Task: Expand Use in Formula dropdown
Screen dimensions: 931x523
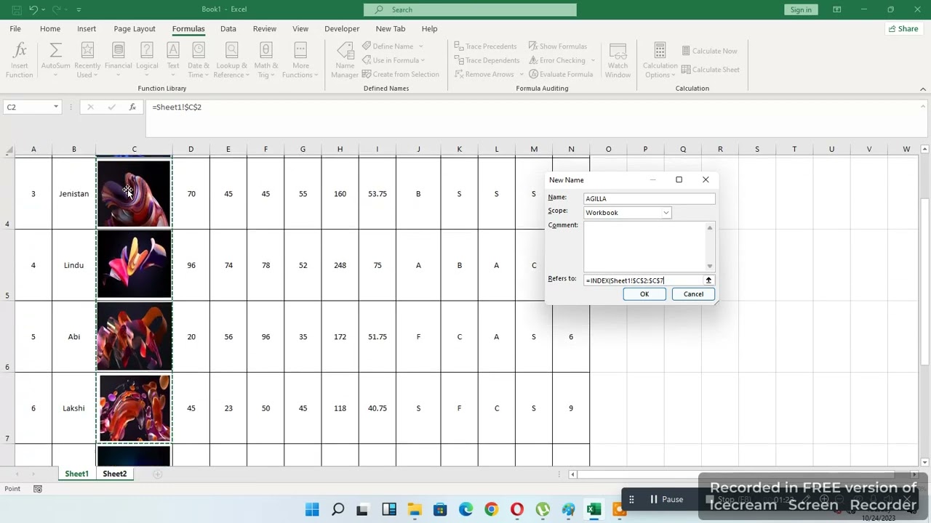Action: (x=423, y=60)
